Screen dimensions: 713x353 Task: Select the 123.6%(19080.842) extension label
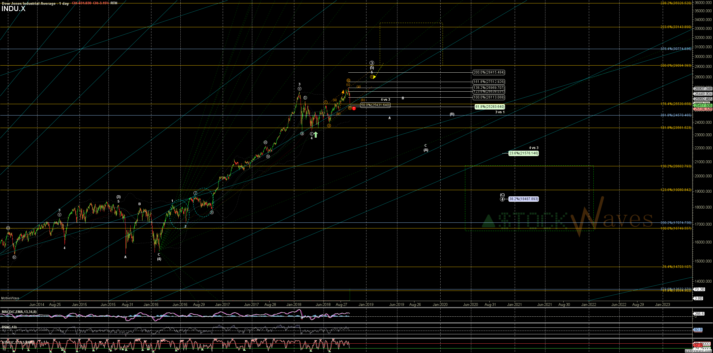676,190
